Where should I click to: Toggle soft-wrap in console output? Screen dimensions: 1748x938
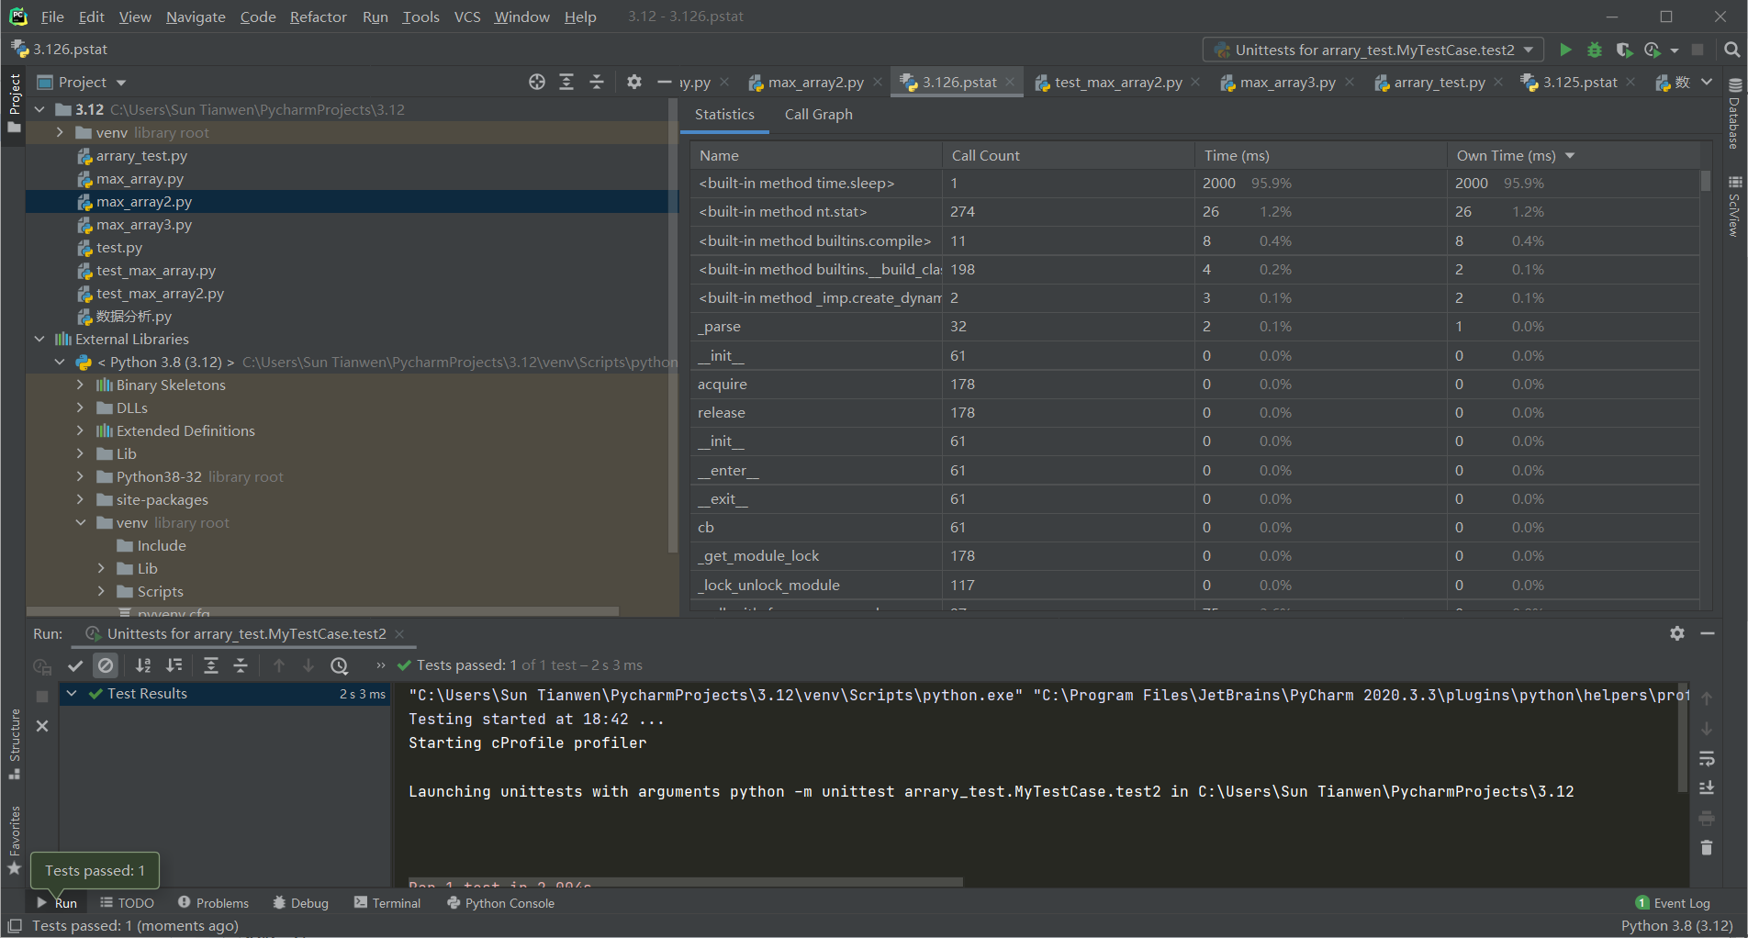(x=1707, y=758)
